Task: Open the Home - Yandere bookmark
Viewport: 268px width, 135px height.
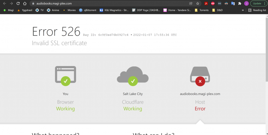Action: coord(177,10)
